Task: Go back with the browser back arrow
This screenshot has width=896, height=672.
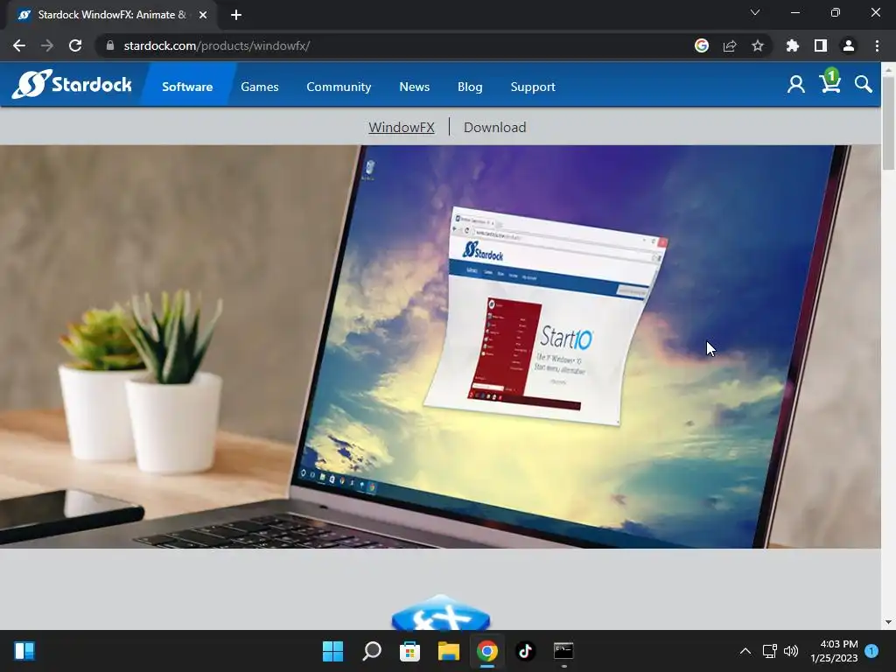Action: click(19, 45)
